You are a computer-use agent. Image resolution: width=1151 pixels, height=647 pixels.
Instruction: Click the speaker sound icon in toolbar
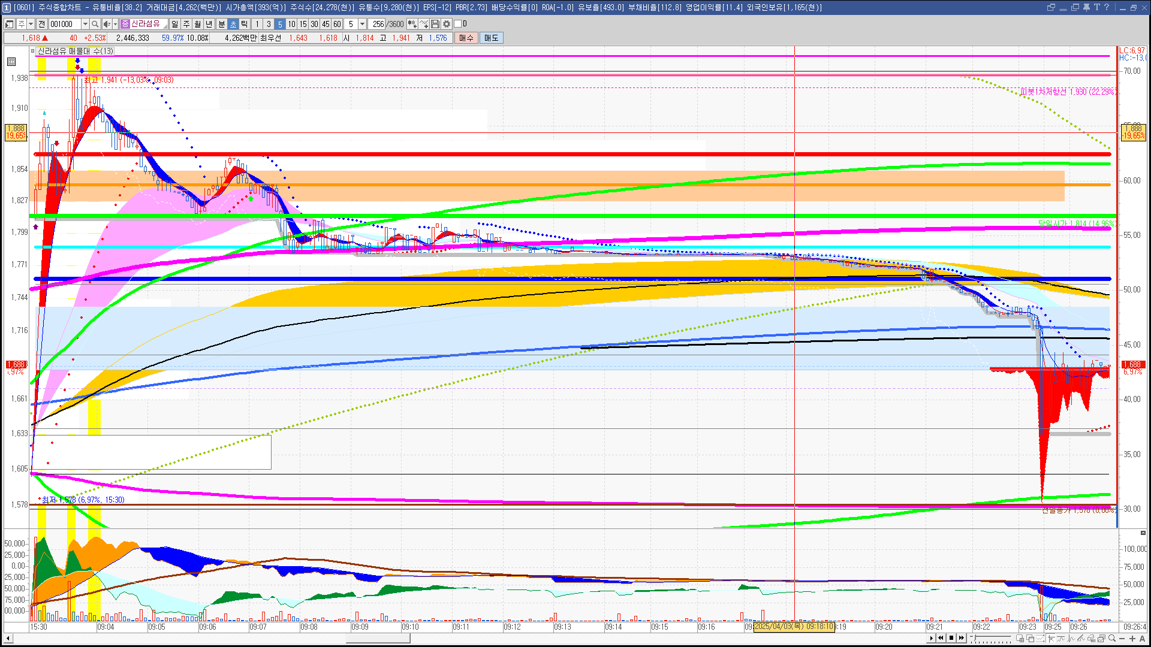click(x=106, y=24)
